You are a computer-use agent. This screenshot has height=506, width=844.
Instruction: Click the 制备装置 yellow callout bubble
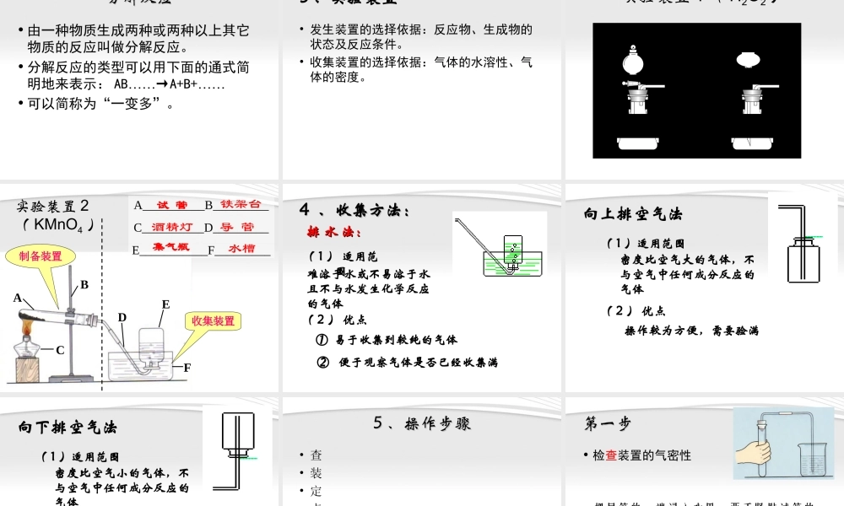pos(41,256)
